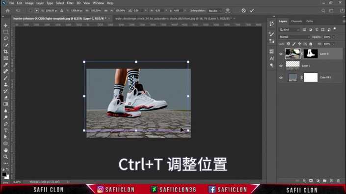Open layer filter Kind dropdown
Screen dimensions: 346x194
pyautogui.click(x=289, y=30)
